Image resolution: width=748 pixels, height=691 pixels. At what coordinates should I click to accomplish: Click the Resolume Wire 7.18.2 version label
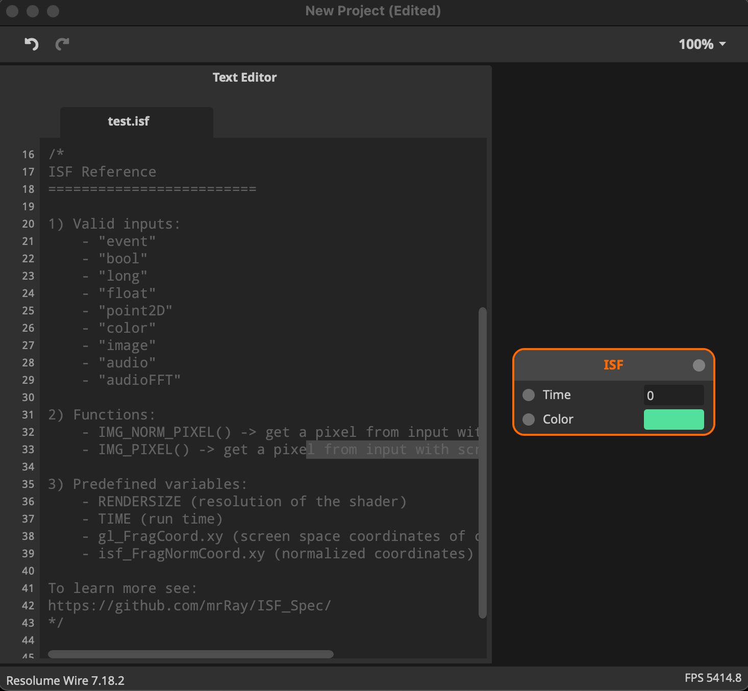(65, 681)
